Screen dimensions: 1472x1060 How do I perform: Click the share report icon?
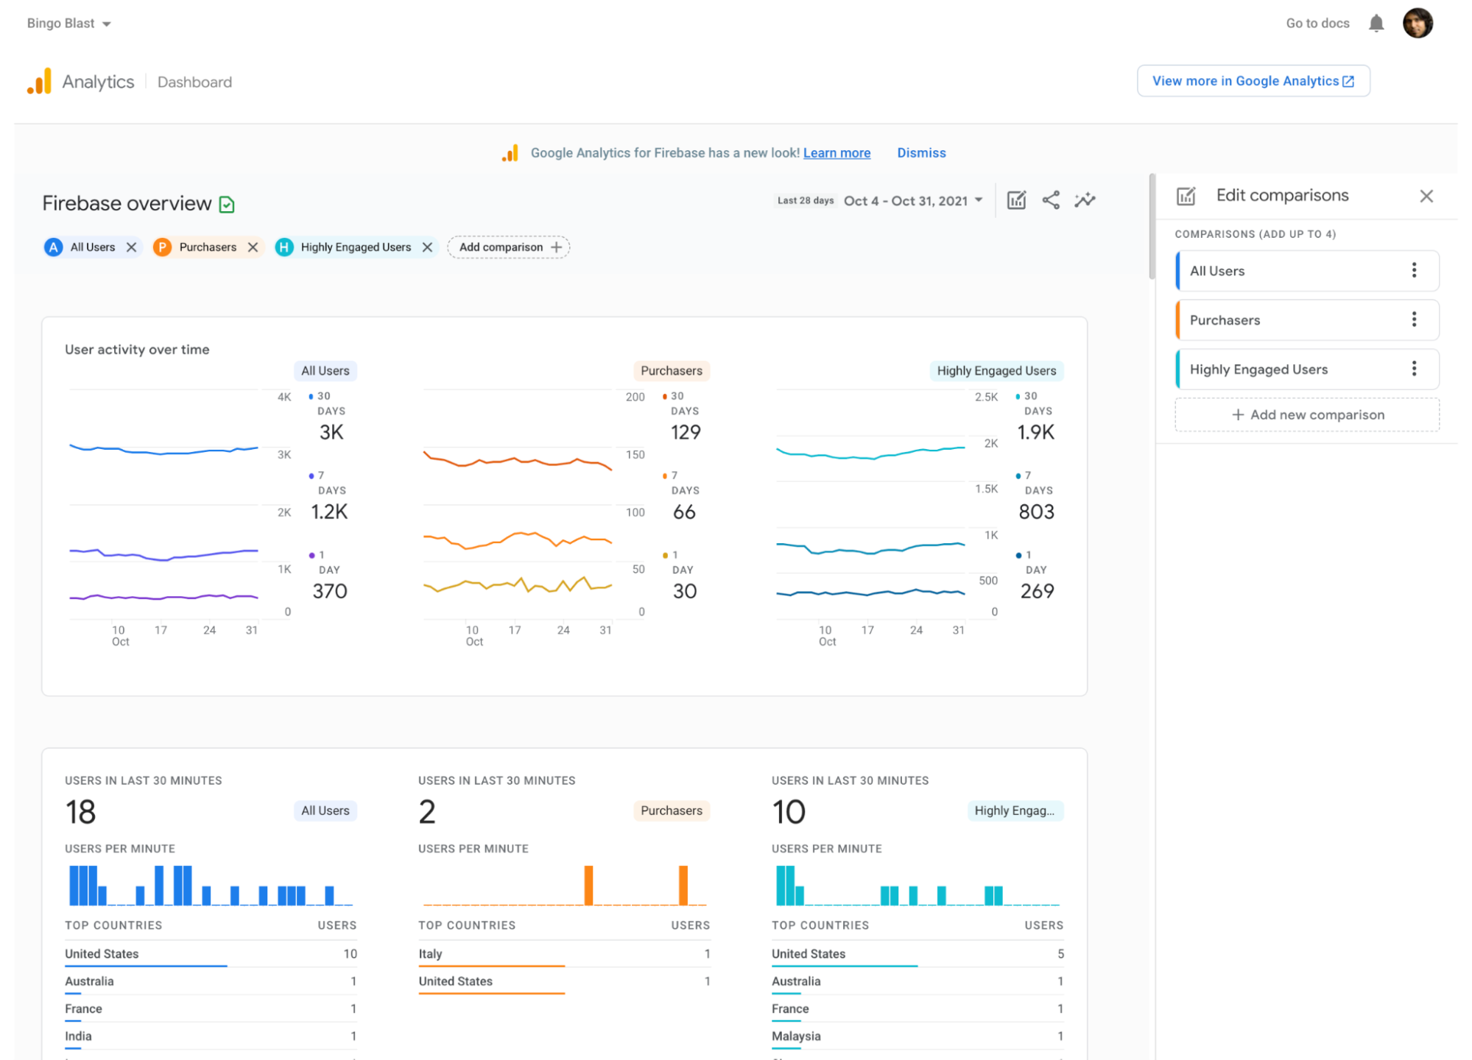(1051, 199)
